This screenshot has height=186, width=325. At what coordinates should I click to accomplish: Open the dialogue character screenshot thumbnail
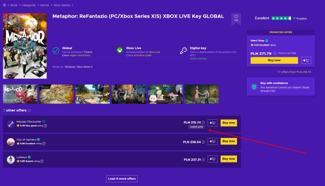(x=165, y=94)
